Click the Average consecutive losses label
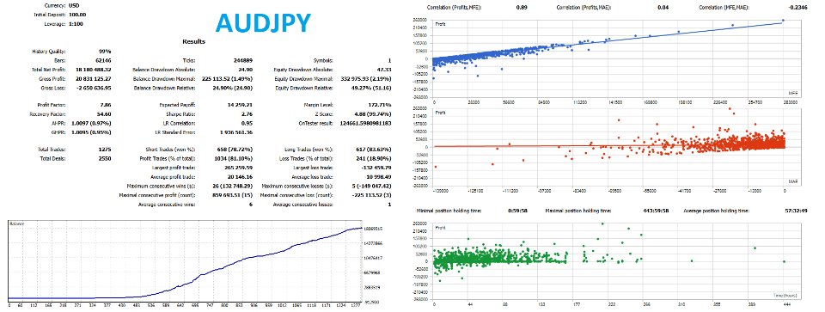The height and width of the screenshot is (312, 825). (303, 205)
